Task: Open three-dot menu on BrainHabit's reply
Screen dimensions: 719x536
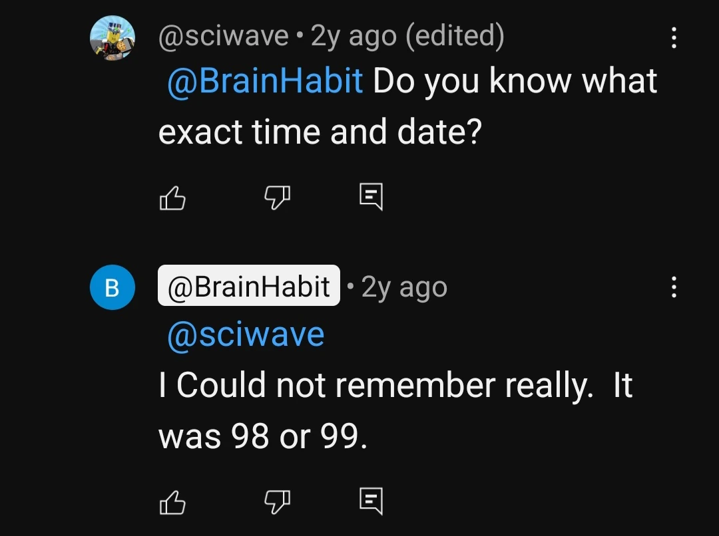Action: (x=674, y=287)
